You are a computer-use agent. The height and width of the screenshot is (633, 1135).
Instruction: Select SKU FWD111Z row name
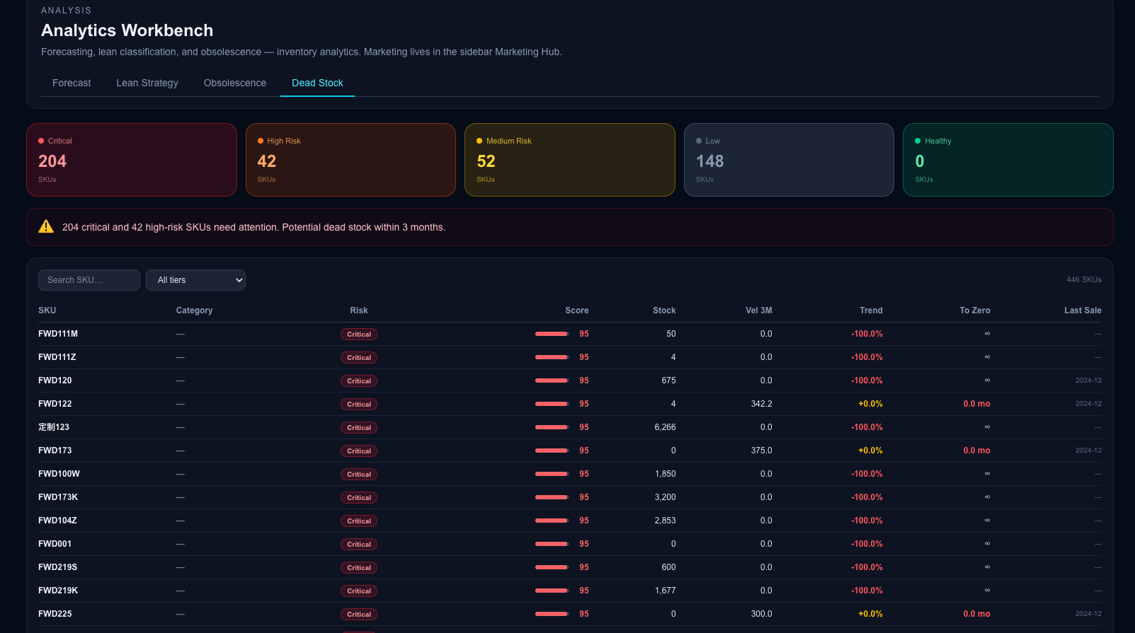point(57,357)
